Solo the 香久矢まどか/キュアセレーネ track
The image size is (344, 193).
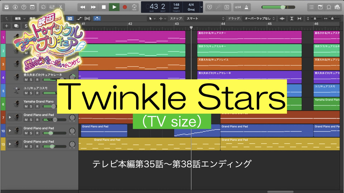point(31,80)
